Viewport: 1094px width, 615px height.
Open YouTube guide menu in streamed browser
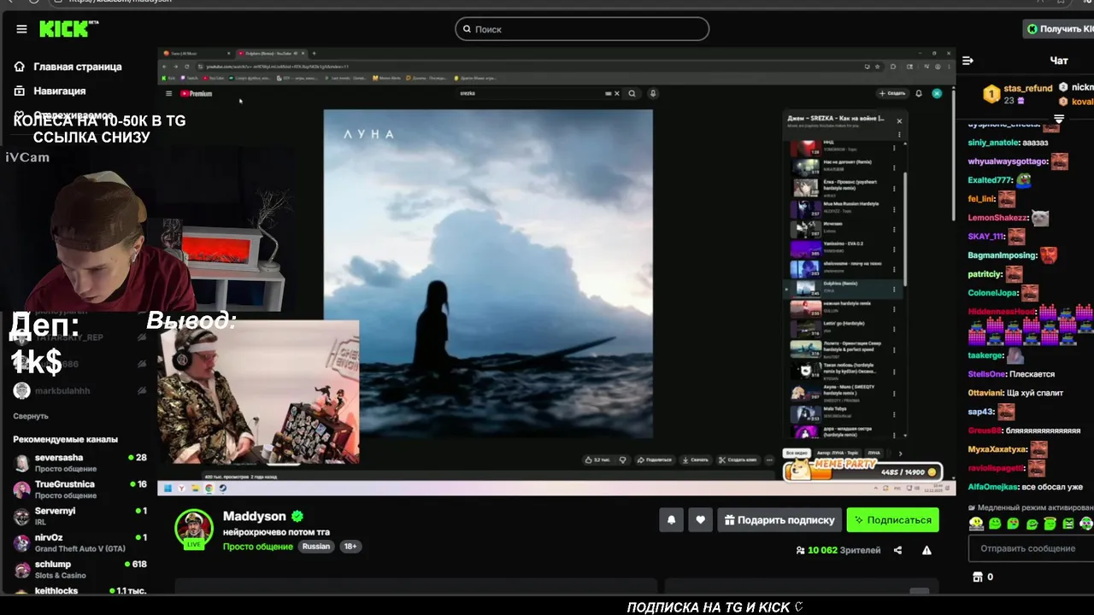pos(168,94)
